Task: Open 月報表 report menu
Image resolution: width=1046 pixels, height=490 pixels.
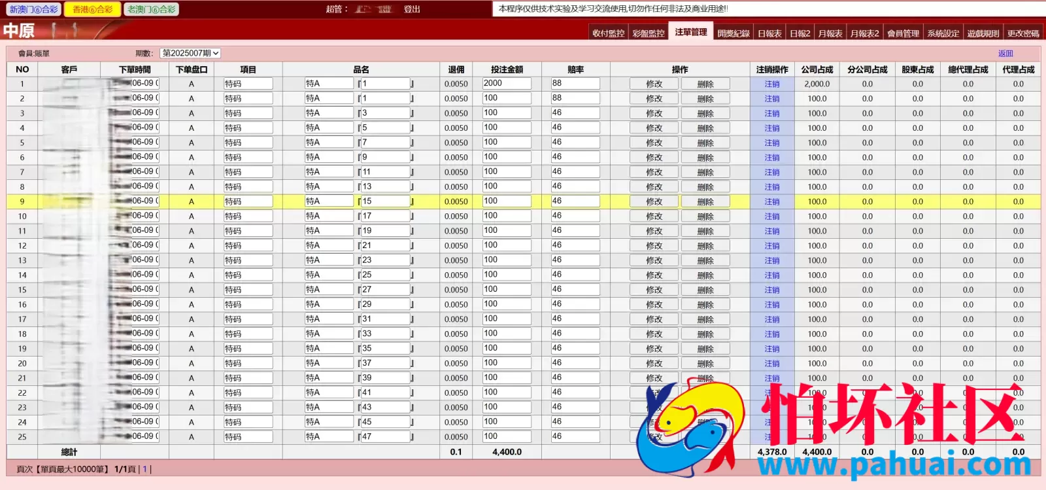Action: [830, 33]
